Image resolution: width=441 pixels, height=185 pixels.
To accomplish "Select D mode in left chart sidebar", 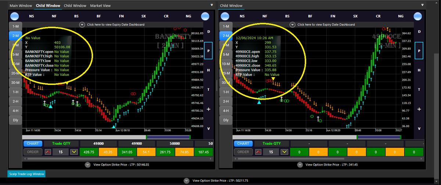I will pyautogui.click(x=208, y=32).
